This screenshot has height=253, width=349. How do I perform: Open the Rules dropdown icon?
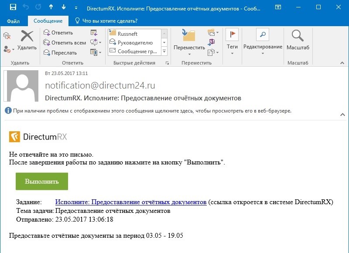coord(213,33)
